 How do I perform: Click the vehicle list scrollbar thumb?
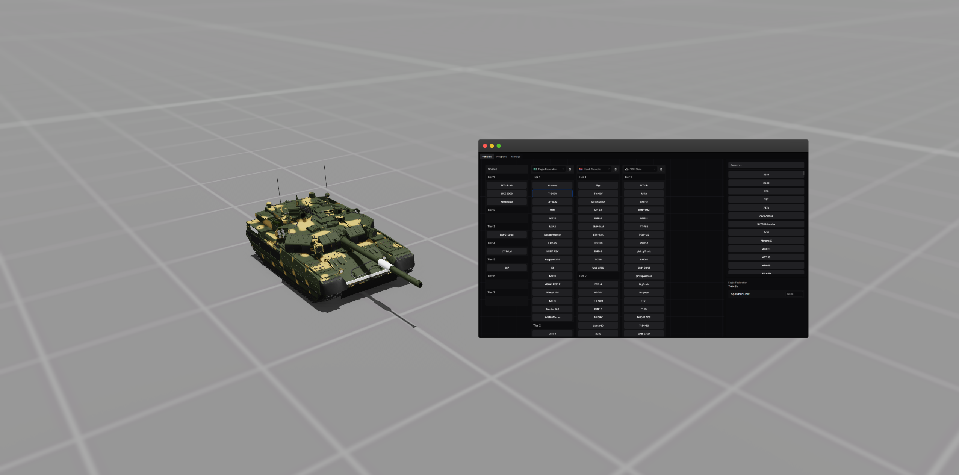pos(804,174)
